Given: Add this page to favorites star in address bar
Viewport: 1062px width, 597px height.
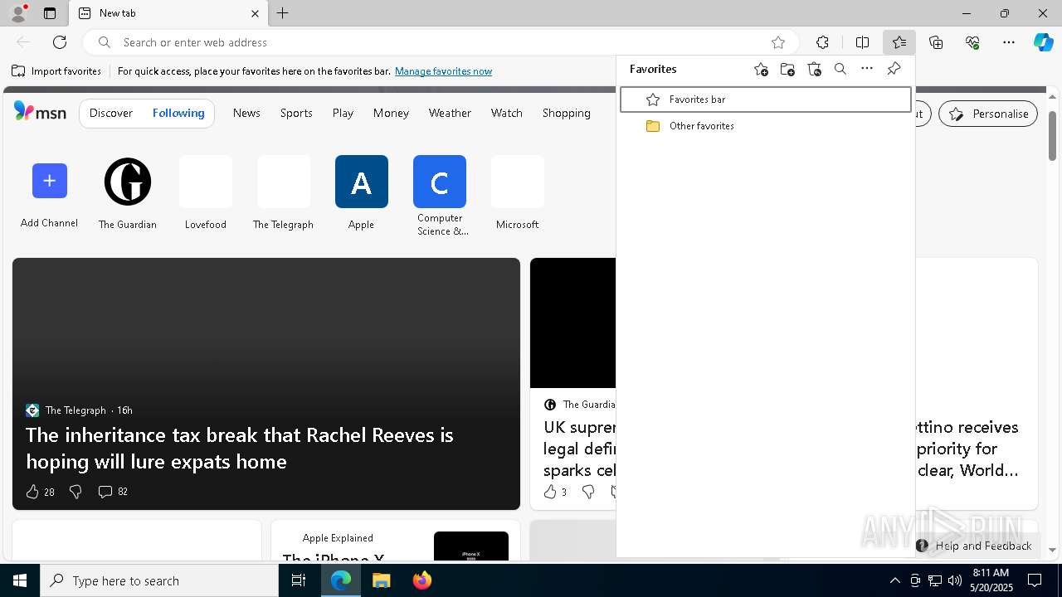Looking at the screenshot, I should coord(778,42).
